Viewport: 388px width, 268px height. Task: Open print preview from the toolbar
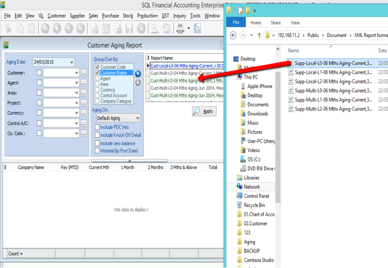click(197, 29)
